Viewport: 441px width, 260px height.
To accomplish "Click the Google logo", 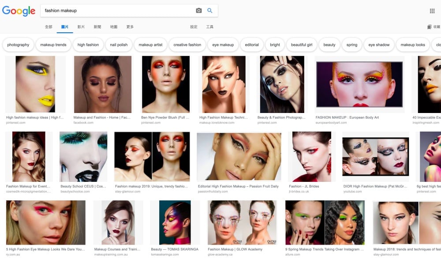I will click(x=19, y=11).
